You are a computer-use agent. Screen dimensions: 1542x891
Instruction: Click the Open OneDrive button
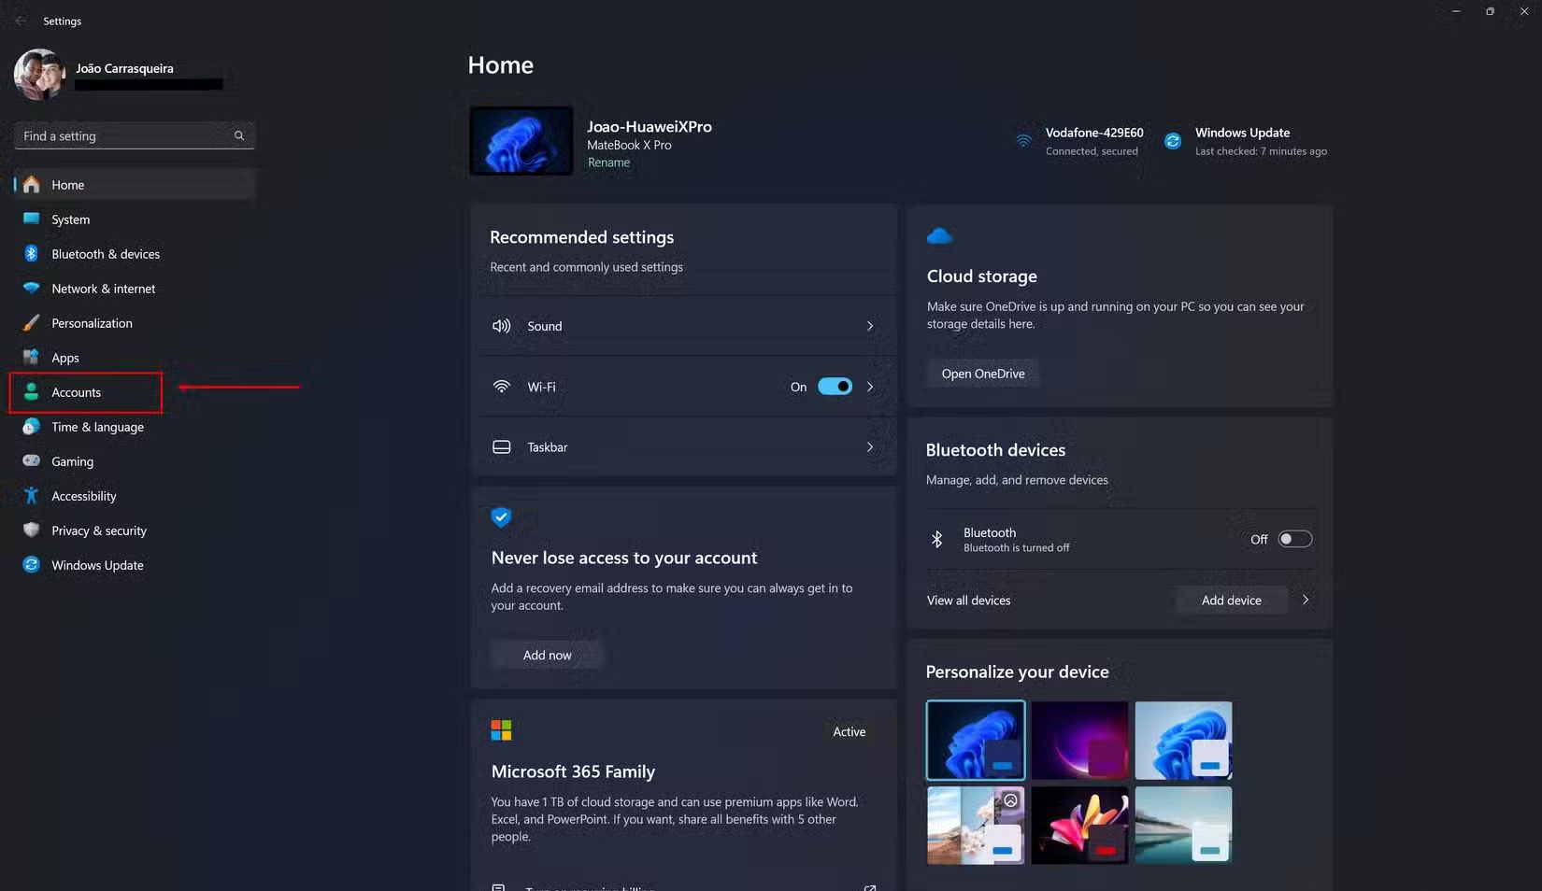point(982,374)
